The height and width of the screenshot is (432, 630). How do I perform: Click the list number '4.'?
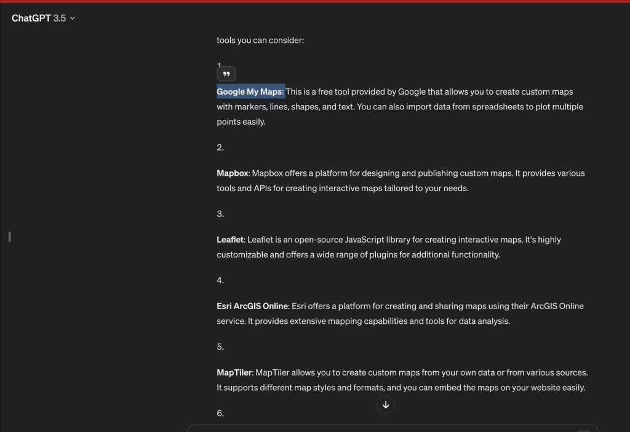(220, 280)
